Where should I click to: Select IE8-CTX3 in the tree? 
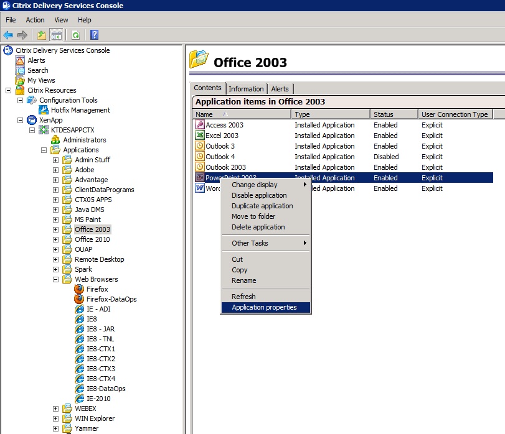pos(100,369)
